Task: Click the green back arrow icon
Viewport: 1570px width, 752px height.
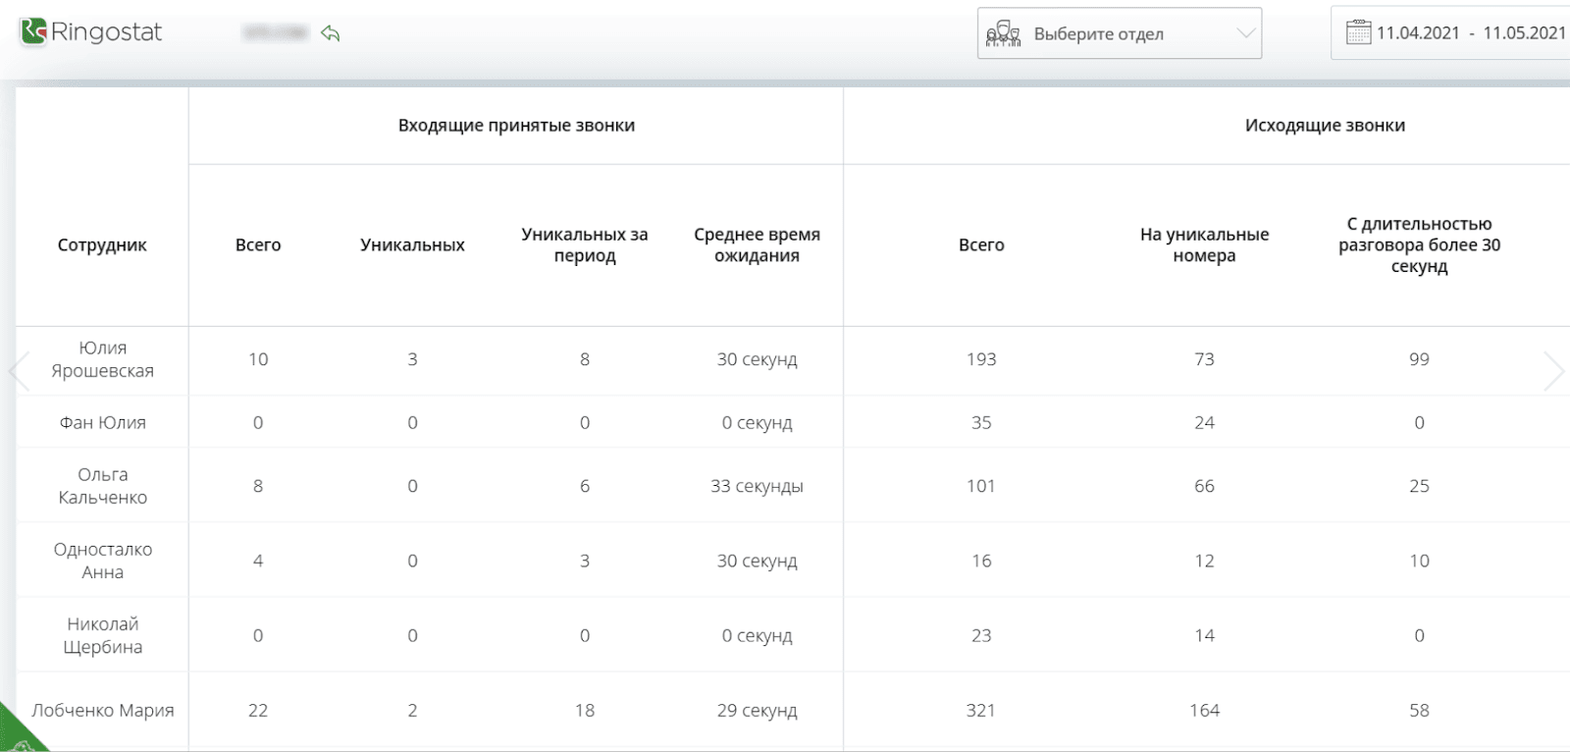Action: click(x=331, y=33)
